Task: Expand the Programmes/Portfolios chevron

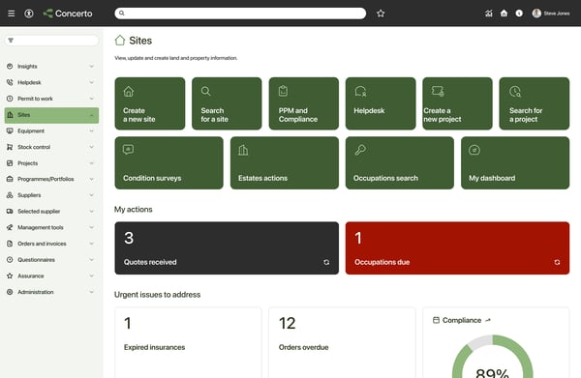Action: click(91, 179)
